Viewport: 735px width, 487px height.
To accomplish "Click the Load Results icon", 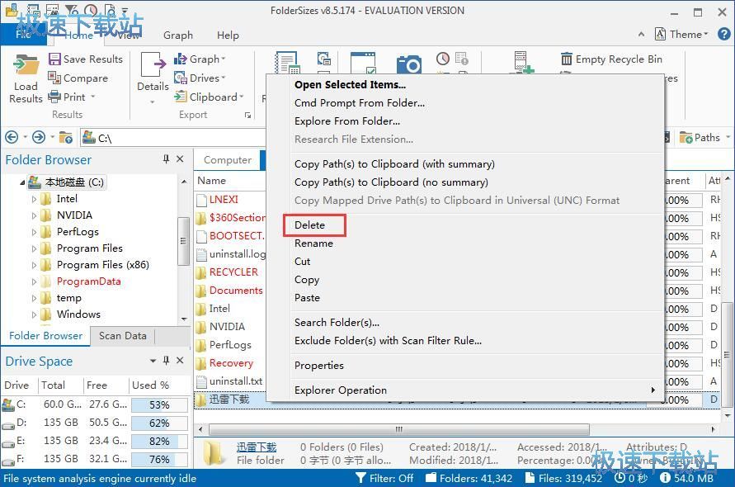I will coord(26,66).
